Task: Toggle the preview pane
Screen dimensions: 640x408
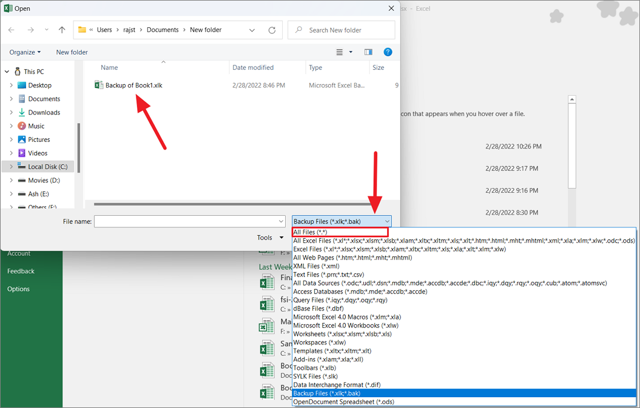Action: pos(369,52)
